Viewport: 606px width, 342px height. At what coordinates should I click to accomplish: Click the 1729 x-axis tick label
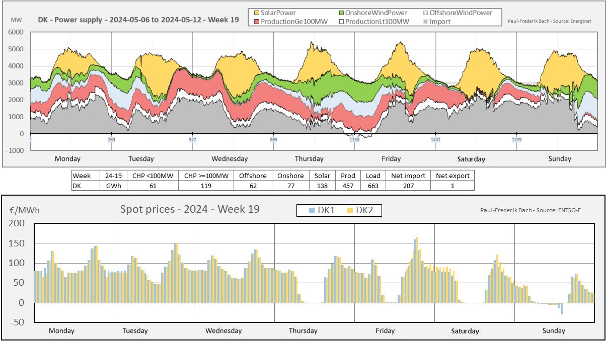click(x=517, y=140)
